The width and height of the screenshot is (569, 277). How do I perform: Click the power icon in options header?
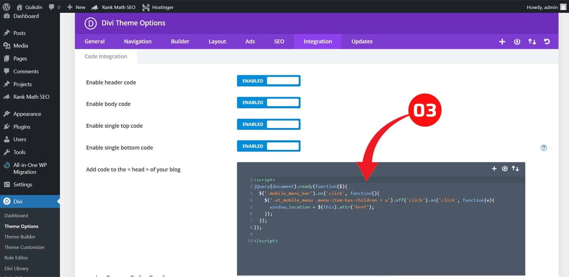pyautogui.click(x=517, y=42)
